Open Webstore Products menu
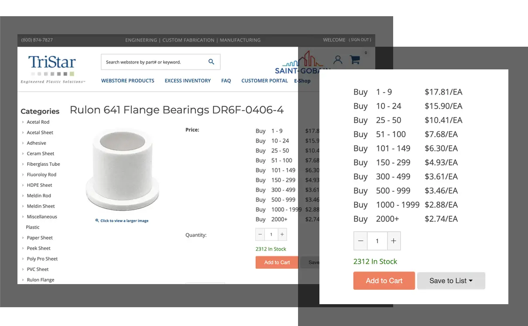 coord(128,81)
